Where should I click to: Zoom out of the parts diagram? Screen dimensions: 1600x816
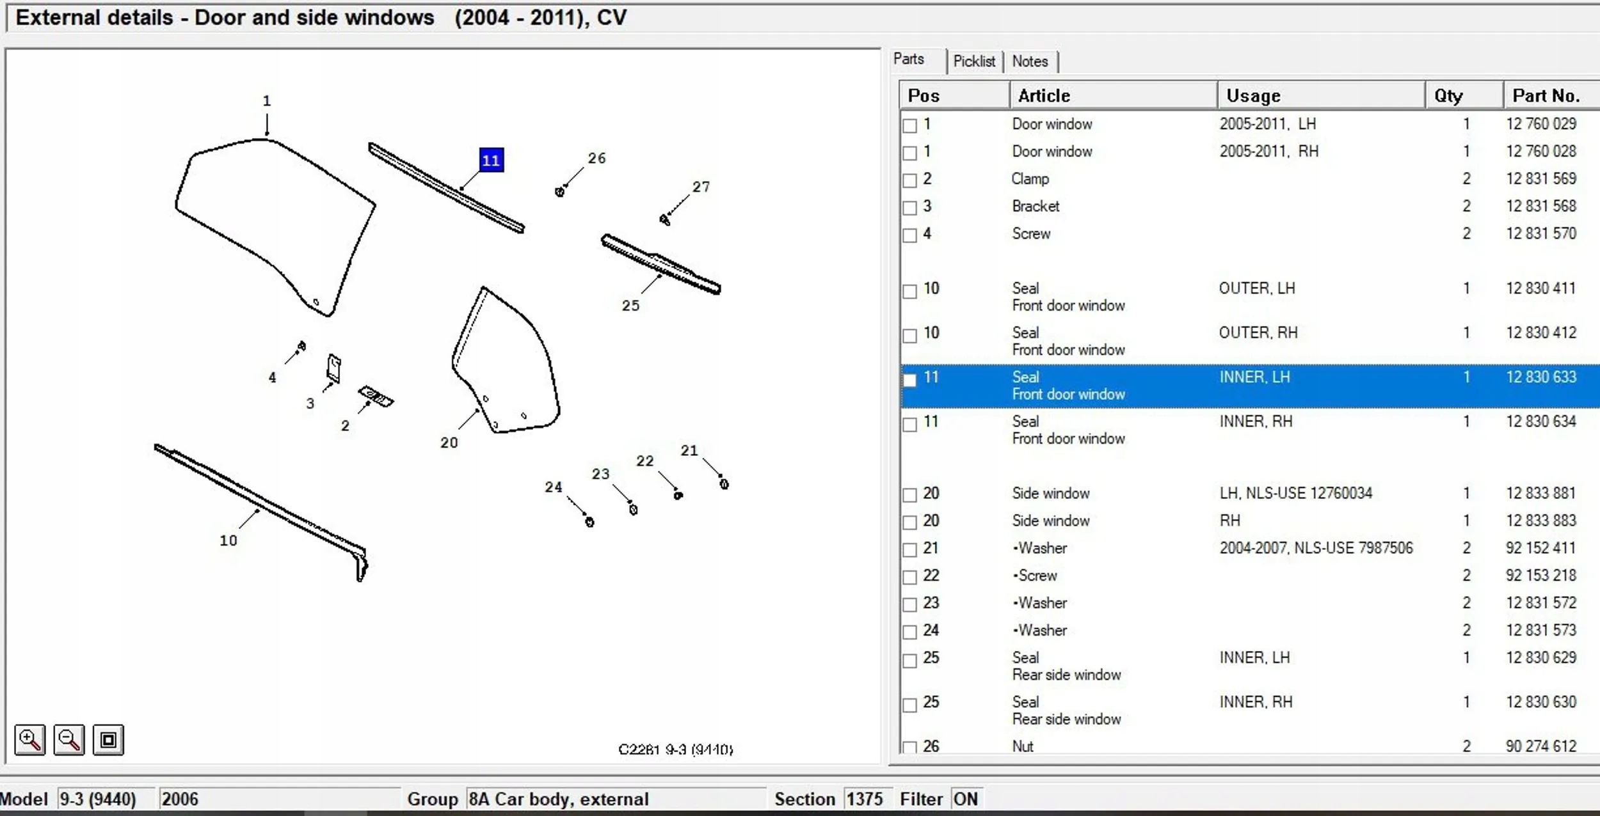pos(69,740)
